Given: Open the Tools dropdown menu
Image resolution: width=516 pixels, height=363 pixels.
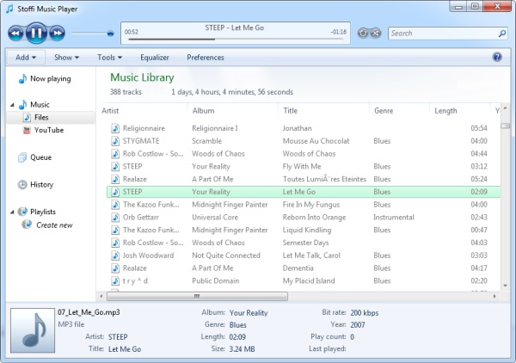Looking at the screenshot, I should coord(109,58).
